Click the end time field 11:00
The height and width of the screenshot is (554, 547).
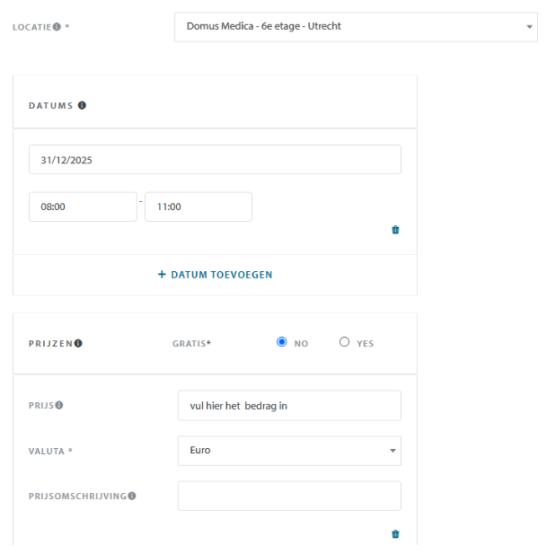pos(198,207)
